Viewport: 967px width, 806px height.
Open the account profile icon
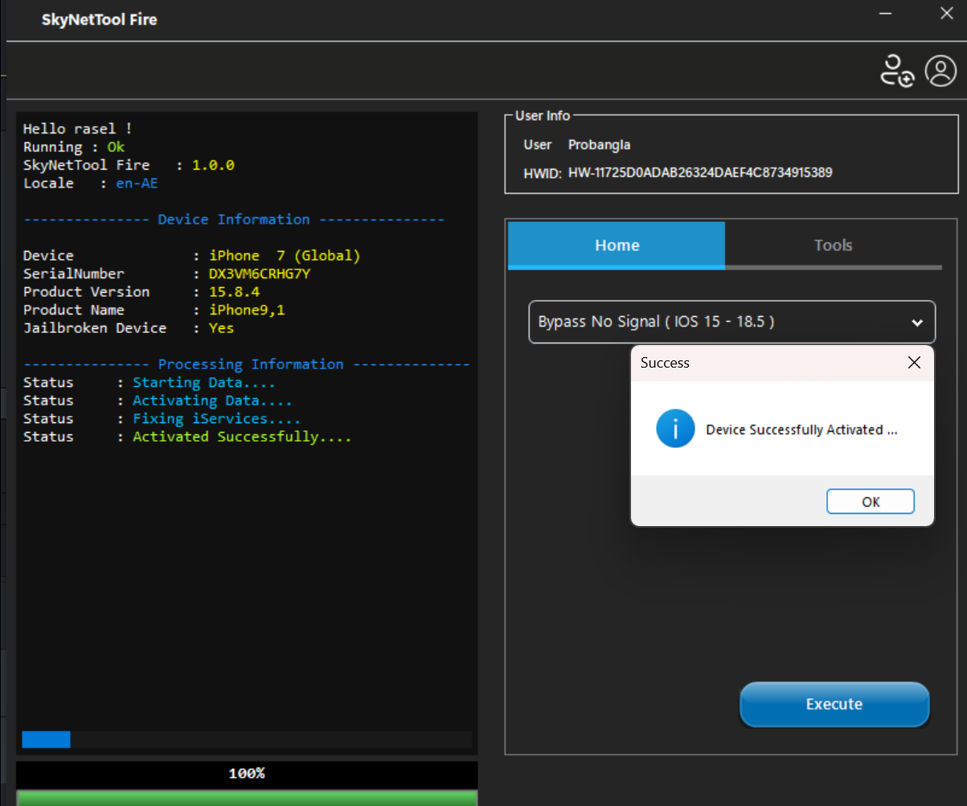point(940,71)
